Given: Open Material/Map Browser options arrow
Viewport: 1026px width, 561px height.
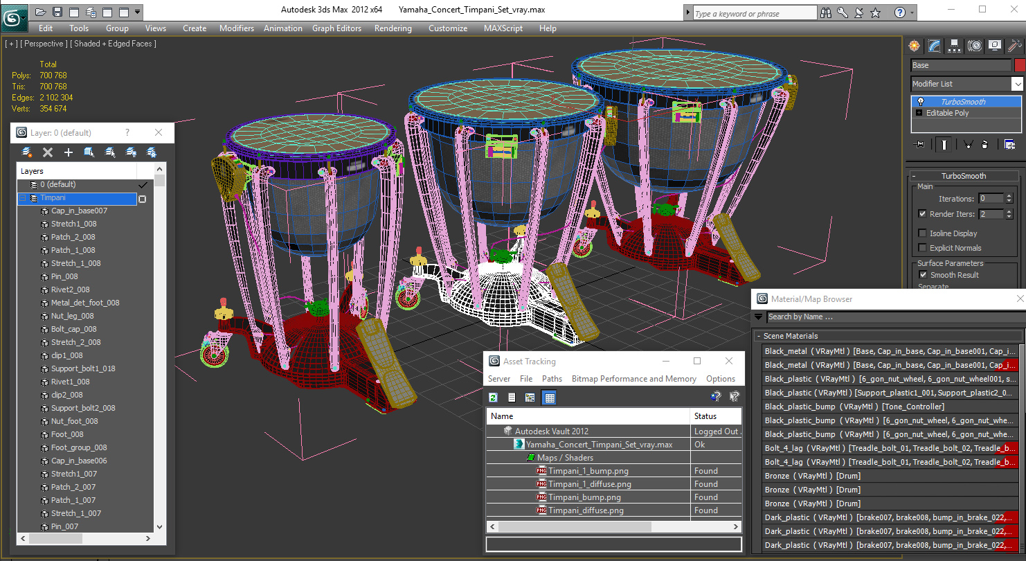Looking at the screenshot, I should tap(759, 317).
